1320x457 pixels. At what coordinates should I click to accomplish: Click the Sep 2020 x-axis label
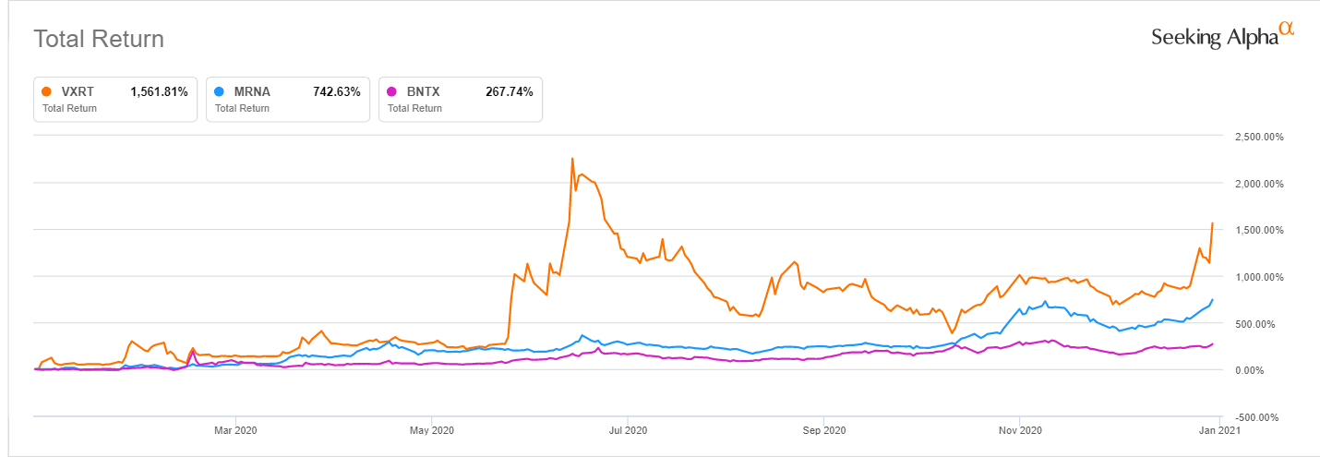pos(823,429)
